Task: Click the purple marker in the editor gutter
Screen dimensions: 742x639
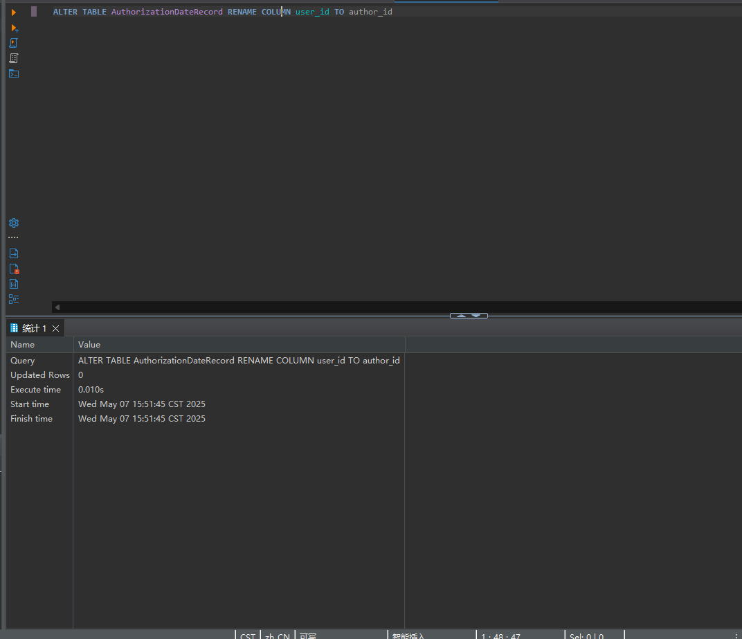Action: [34, 12]
